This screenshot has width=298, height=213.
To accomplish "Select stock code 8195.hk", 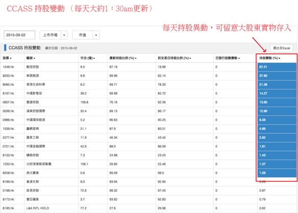I will pos(8,208).
